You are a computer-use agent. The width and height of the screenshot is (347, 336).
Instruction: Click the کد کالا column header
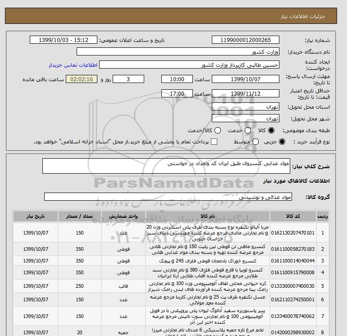pyautogui.click(x=293, y=216)
